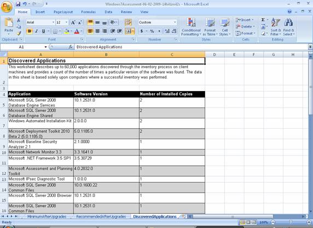
Task: Insert a new worksheet tab
Action: [x=183, y=217]
